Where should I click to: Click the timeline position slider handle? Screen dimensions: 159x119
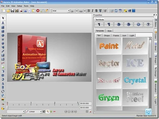tap(7, 107)
